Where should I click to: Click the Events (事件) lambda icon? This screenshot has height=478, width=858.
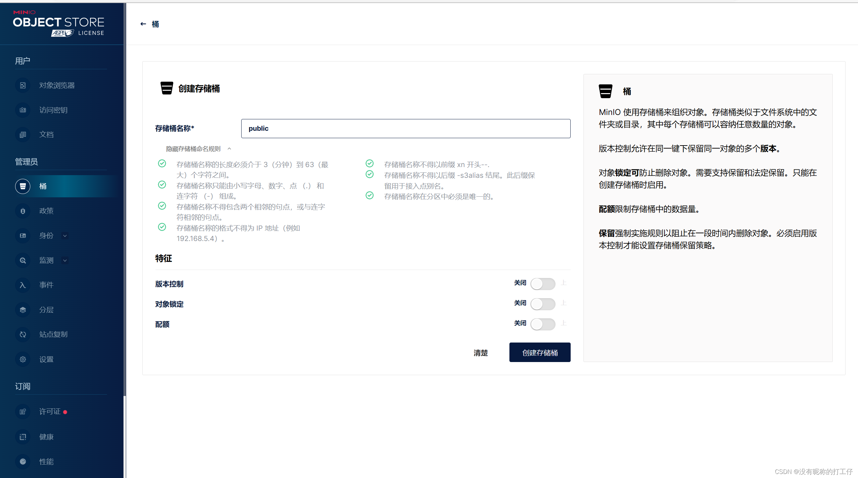pyautogui.click(x=23, y=285)
